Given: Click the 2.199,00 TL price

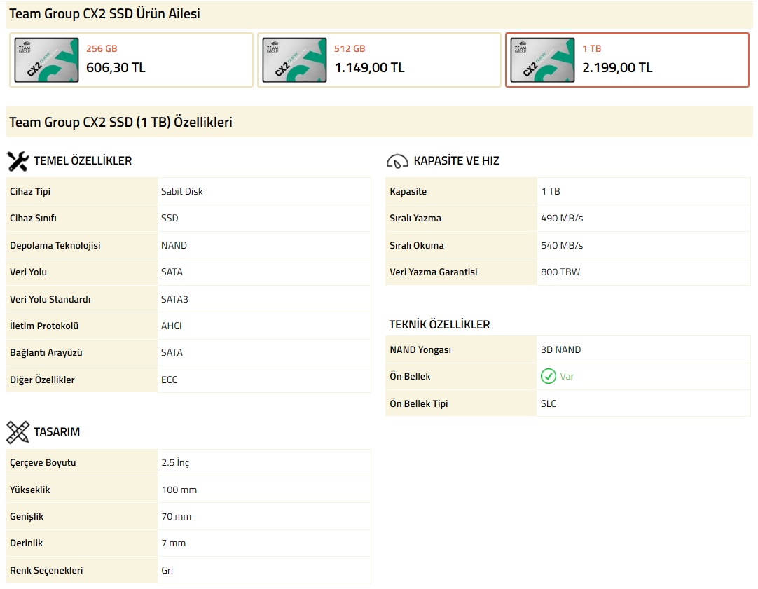Looking at the screenshot, I should 617,68.
